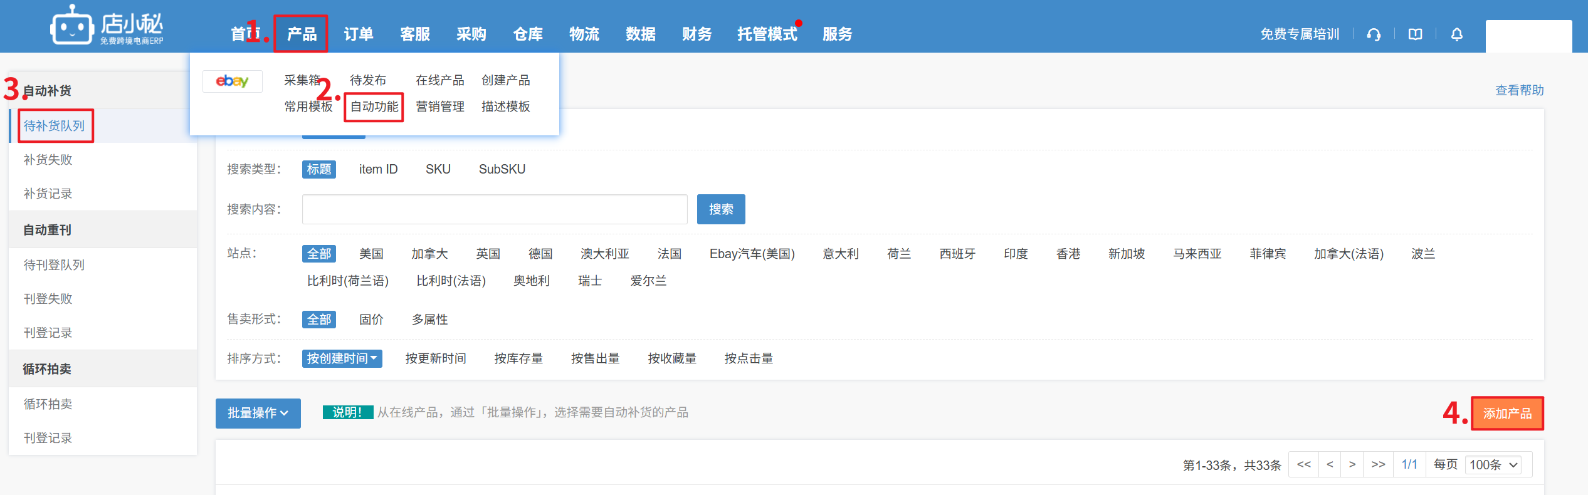This screenshot has width=1588, height=495.
Task: Click the notification bell icon
Action: (x=1456, y=34)
